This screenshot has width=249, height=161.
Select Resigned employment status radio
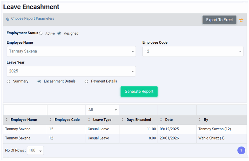tap(59, 33)
